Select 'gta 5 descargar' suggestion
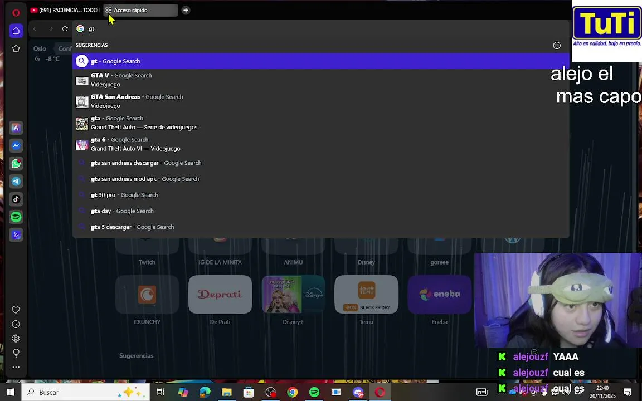This screenshot has height=401, width=642. pos(320,227)
